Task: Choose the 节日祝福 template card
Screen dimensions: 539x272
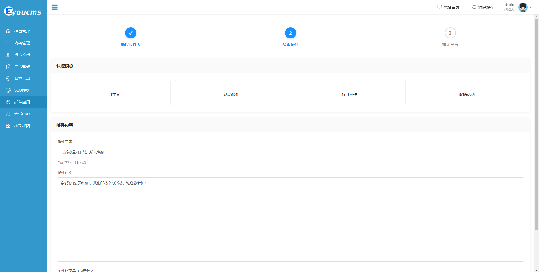Action: [x=349, y=93]
